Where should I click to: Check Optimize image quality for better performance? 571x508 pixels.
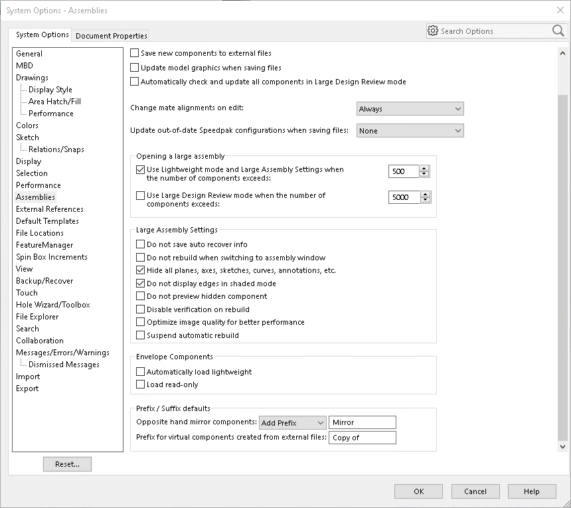[x=140, y=322]
